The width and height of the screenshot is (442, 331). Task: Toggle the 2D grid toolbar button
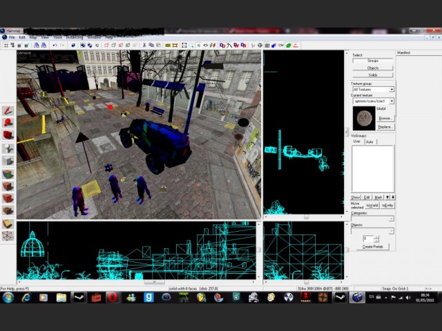[6, 45]
